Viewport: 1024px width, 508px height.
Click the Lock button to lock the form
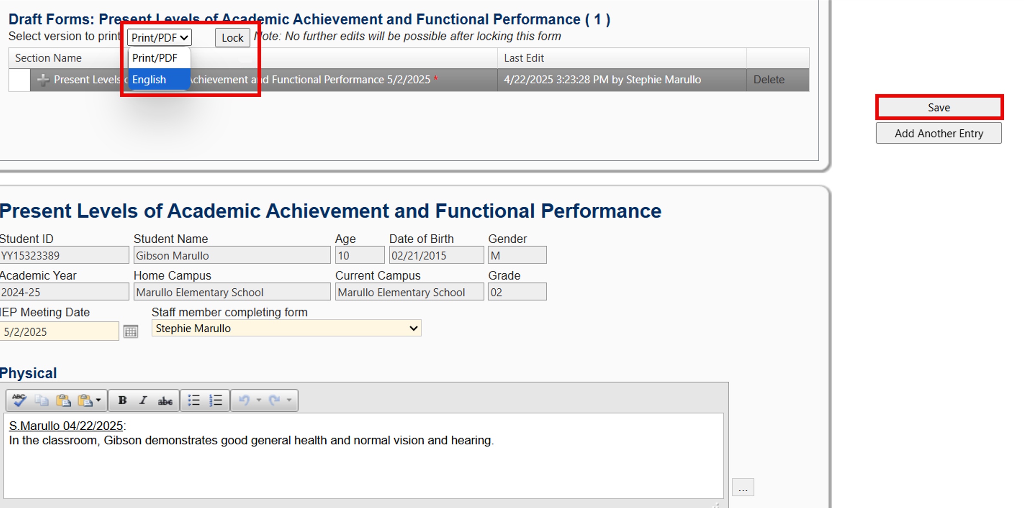[x=232, y=37]
